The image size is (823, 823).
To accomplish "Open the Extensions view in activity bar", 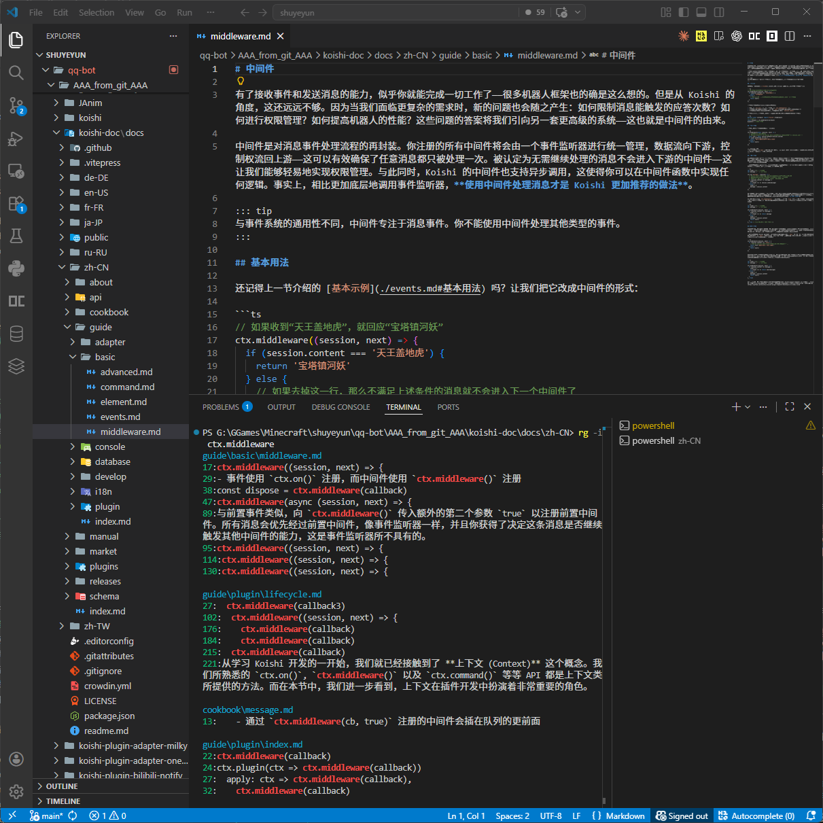I will [16, 203].
